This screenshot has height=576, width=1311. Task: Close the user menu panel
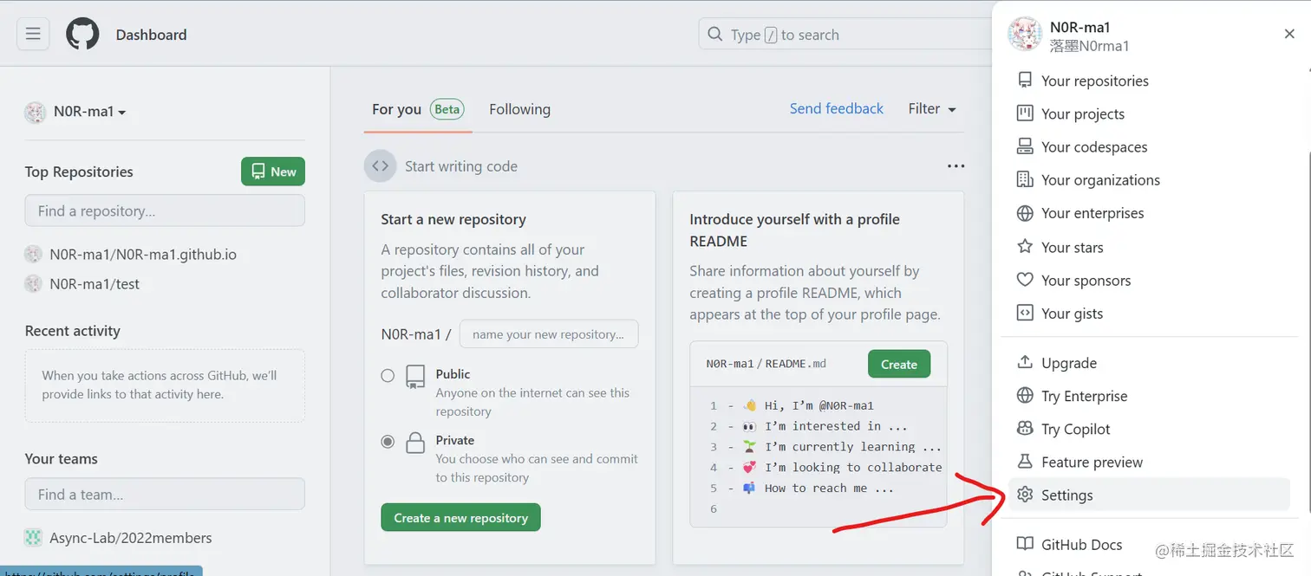(1289, 35)
